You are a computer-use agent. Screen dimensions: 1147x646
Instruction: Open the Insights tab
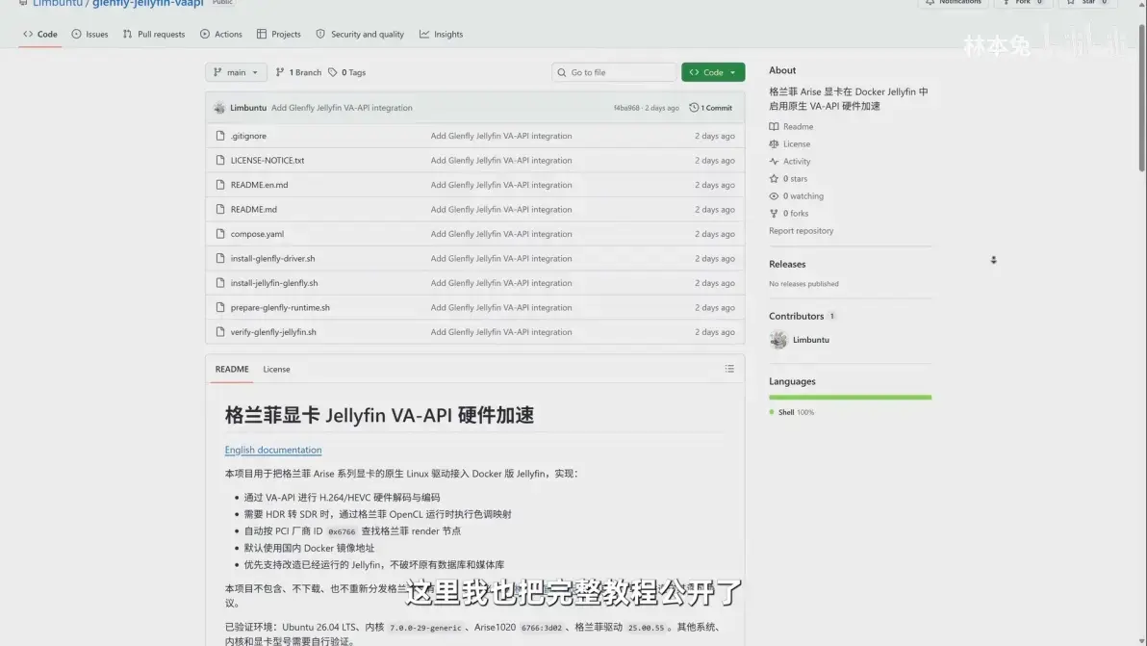(441, 35)
